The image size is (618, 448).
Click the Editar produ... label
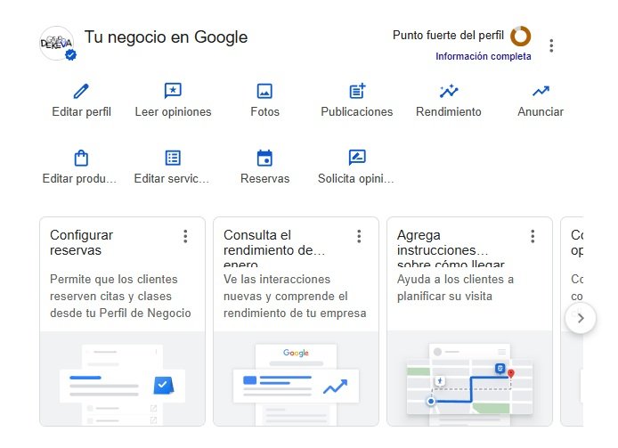coord(79,179)
